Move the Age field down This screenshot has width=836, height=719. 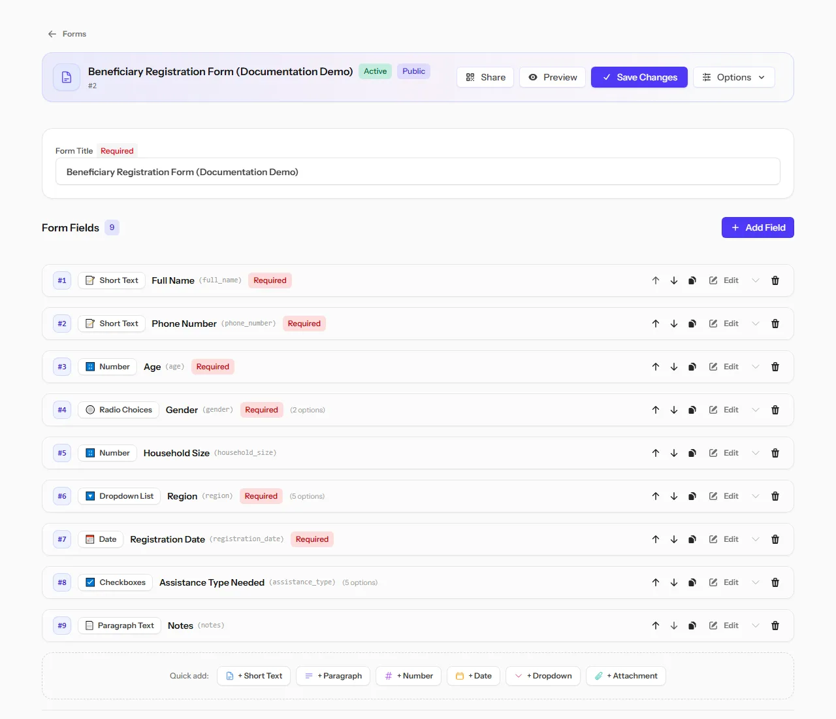pyautogui.click(x=674, y=367)
